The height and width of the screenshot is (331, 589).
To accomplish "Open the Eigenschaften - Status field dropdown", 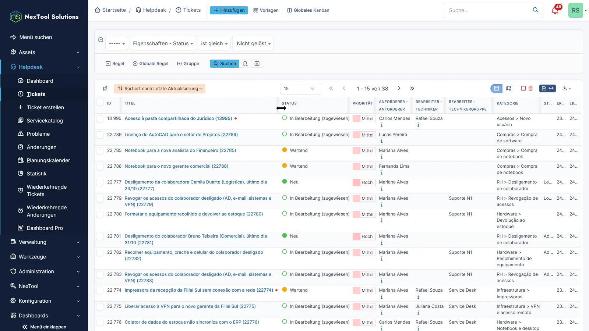I will pyautogui.click(x=163, y=43).
